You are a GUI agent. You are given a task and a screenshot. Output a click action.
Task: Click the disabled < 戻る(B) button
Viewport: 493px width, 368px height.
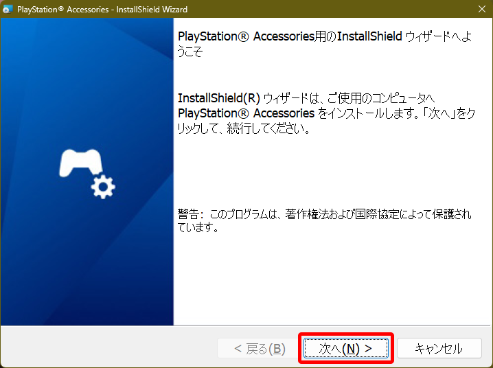pyautogui.click(x=259, y=348)
